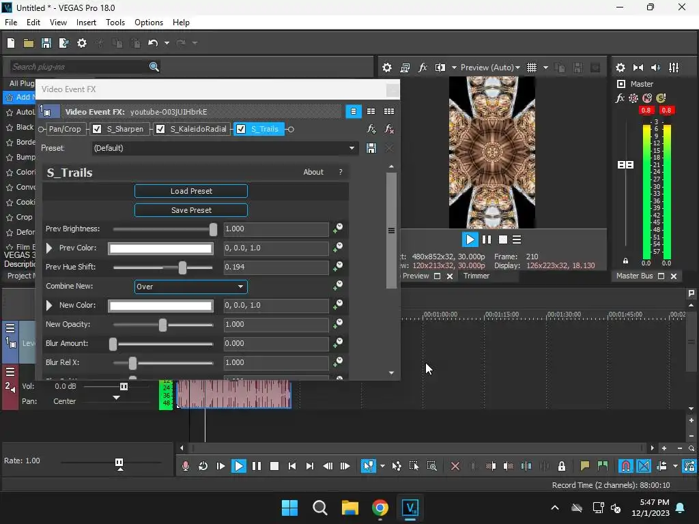The width and height of the screenshot is (699, 524).
Task: Click the Blur Amount value field
Action: [x=276, y=343]
